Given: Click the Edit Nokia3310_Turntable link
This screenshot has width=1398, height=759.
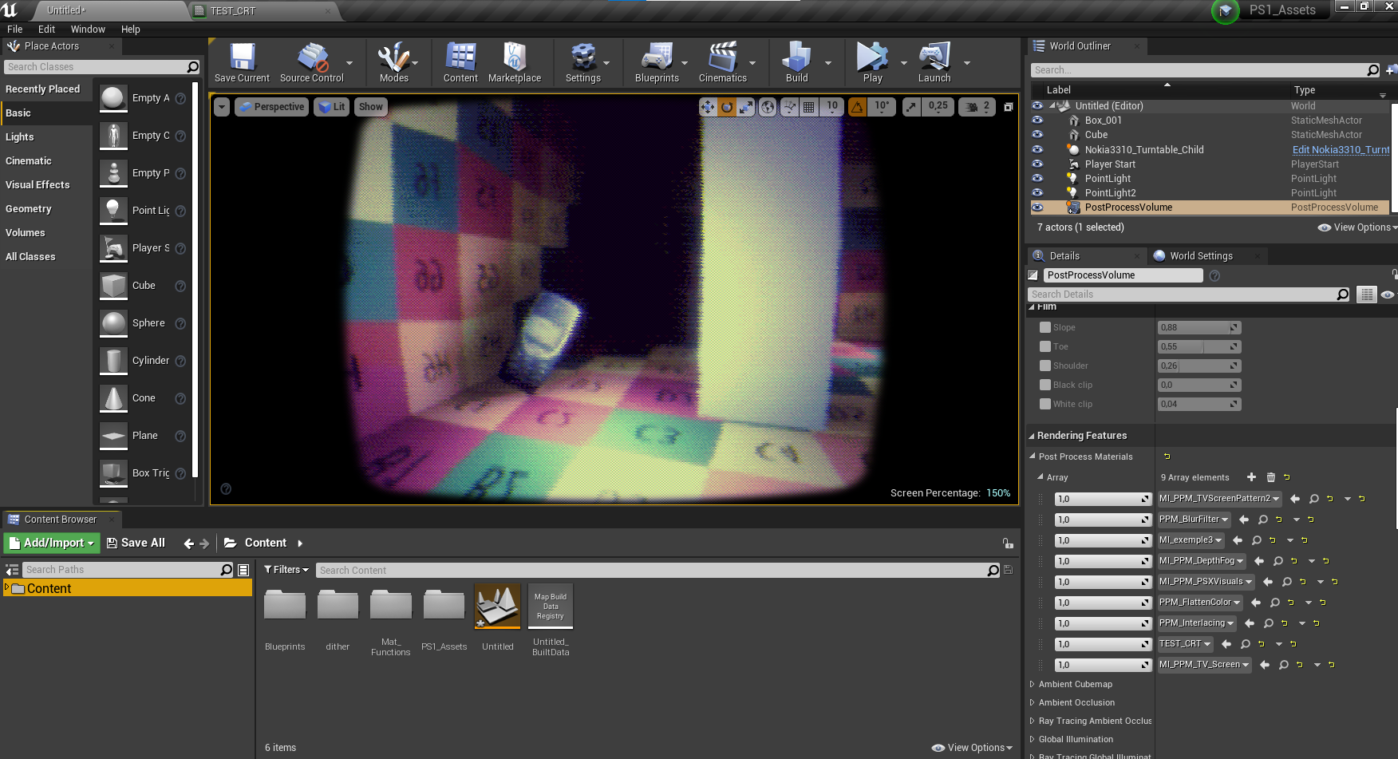Looking at the screenshot, I should pyautogui.click(x=1341, y=150).
